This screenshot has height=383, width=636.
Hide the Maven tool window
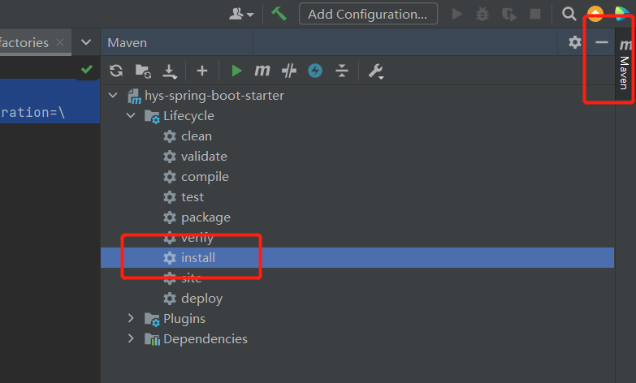pos(602,42)
